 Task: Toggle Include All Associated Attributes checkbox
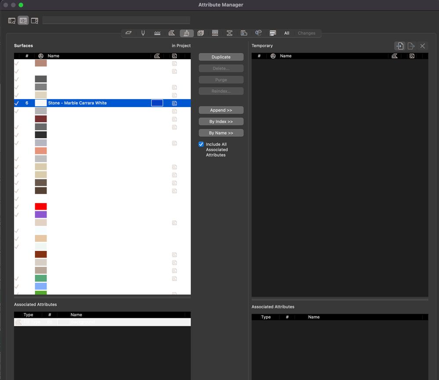pyautogui.click(x=201, y=144)
